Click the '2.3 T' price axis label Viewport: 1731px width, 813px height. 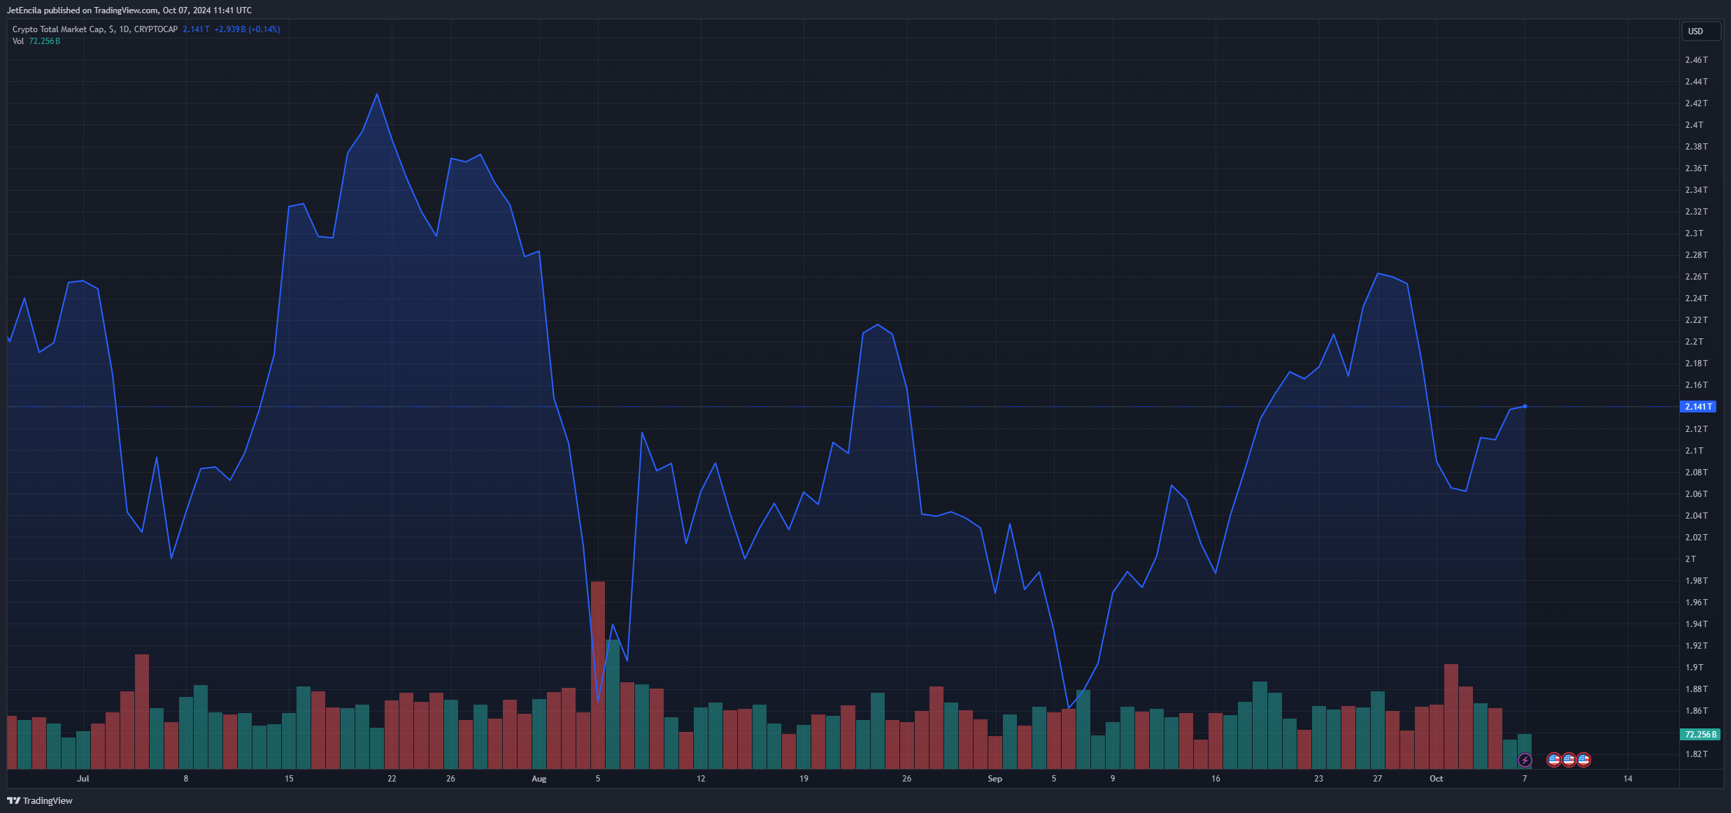coord(1694,233)
